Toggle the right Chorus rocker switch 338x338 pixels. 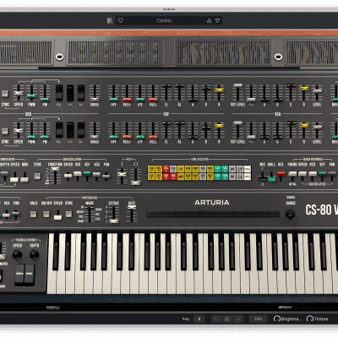(x=30, y=274)
